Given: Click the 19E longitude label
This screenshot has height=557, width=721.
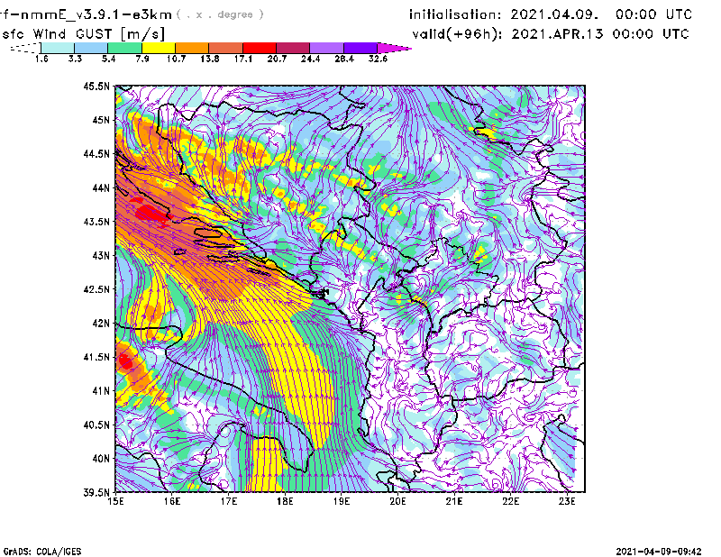Looking at the screenshot, I should point(342,501).
